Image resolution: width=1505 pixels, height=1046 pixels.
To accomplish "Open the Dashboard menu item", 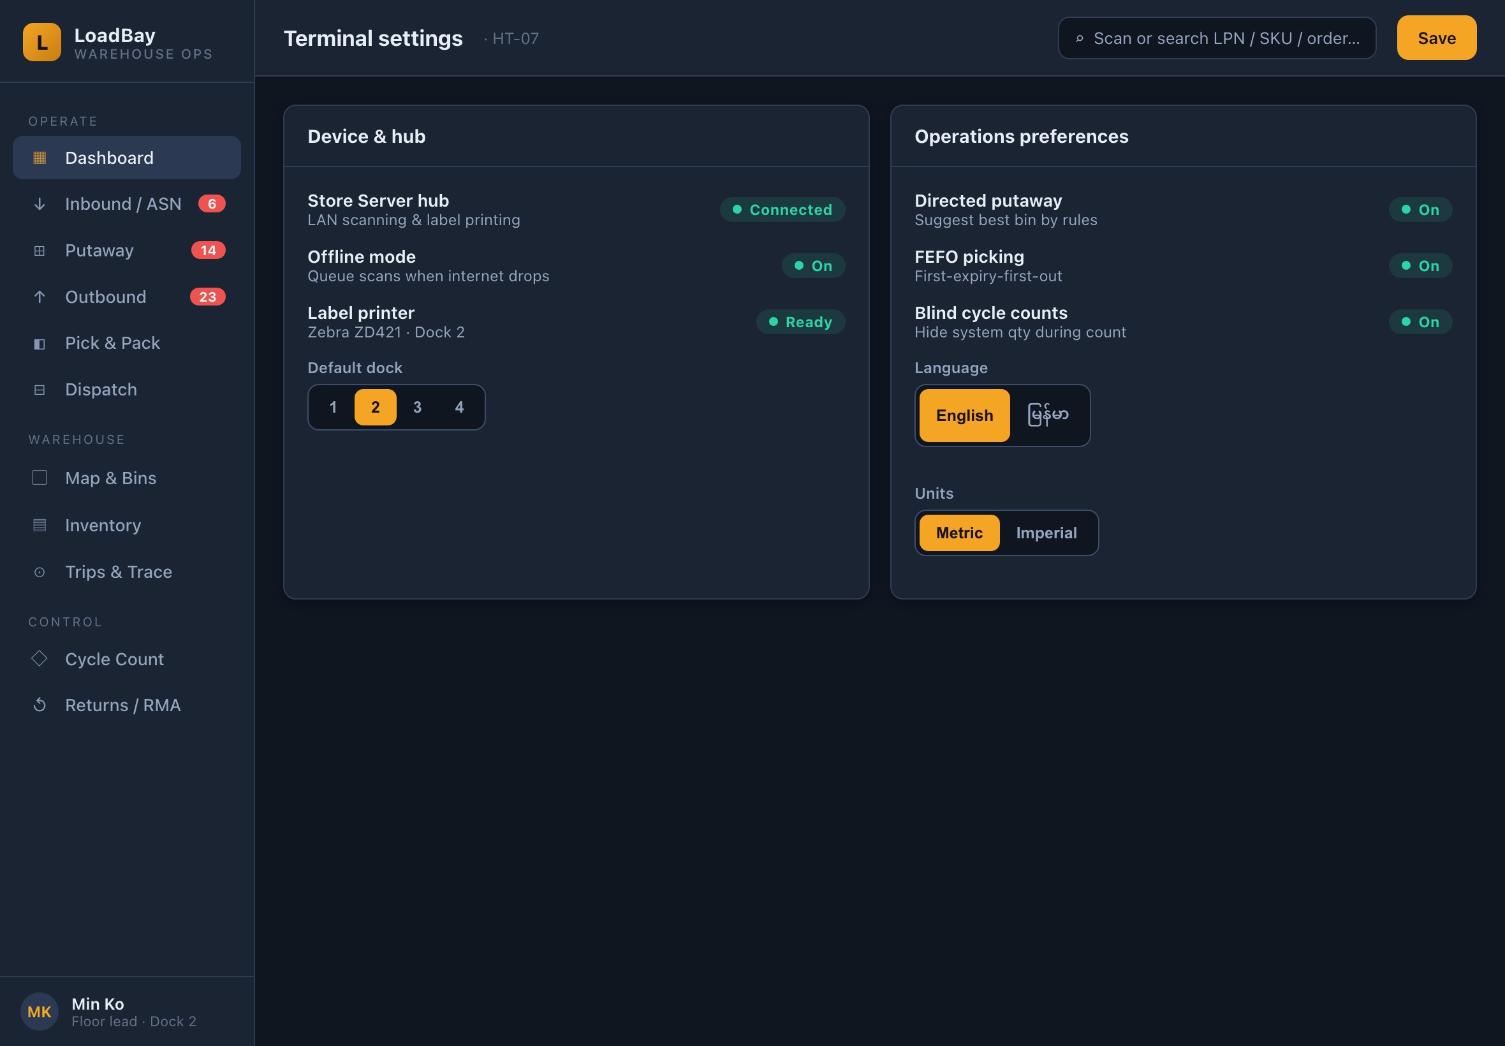I will click(x=127, y=158).
